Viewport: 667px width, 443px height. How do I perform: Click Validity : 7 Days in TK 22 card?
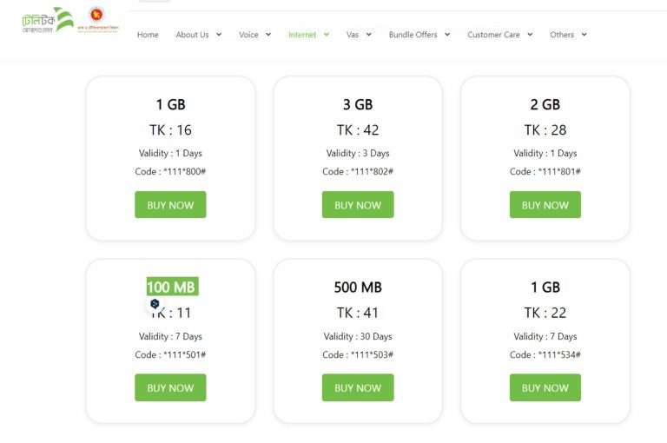click(545, 336)
